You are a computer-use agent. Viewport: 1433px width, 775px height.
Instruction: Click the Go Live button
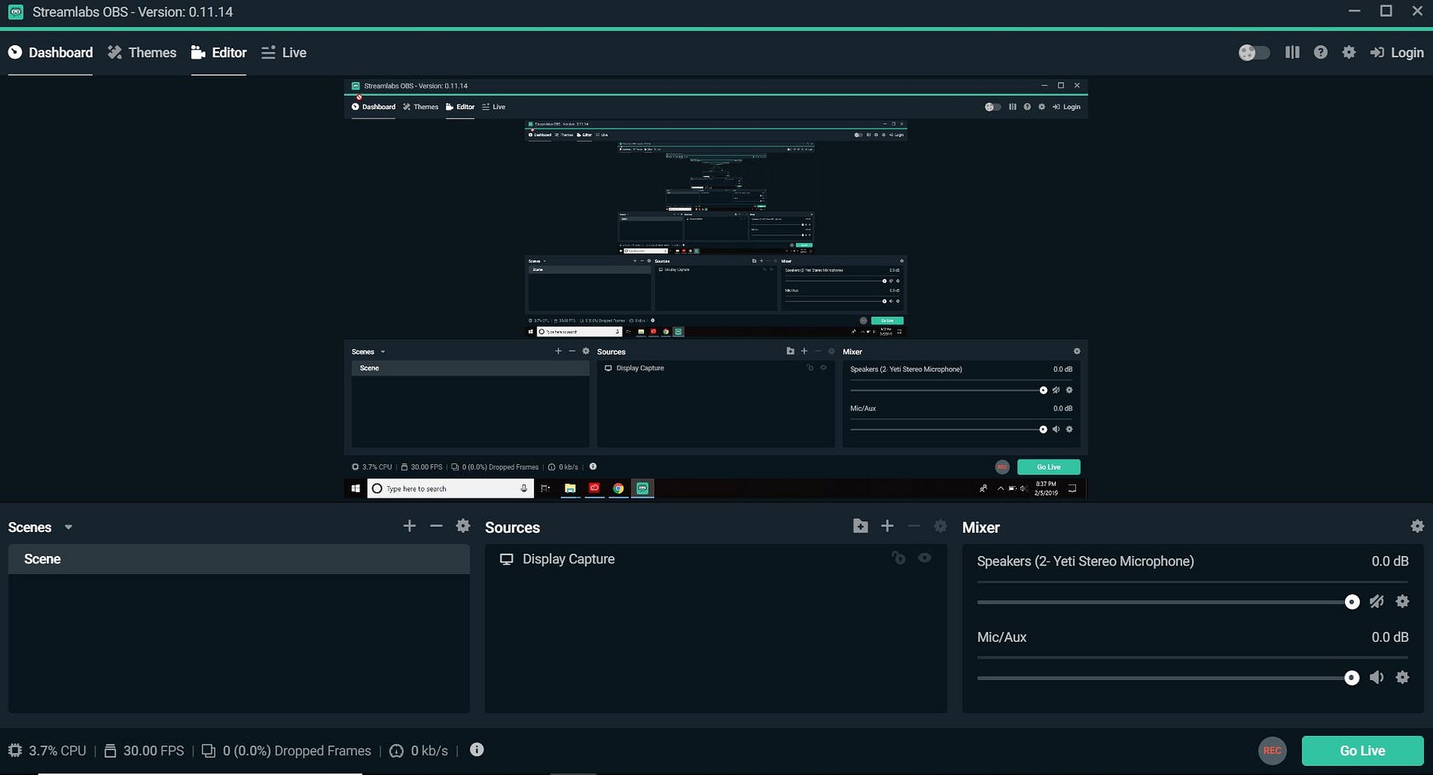click(1363, 751)
